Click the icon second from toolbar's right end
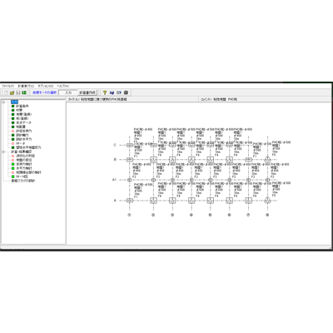 point(119,92)
